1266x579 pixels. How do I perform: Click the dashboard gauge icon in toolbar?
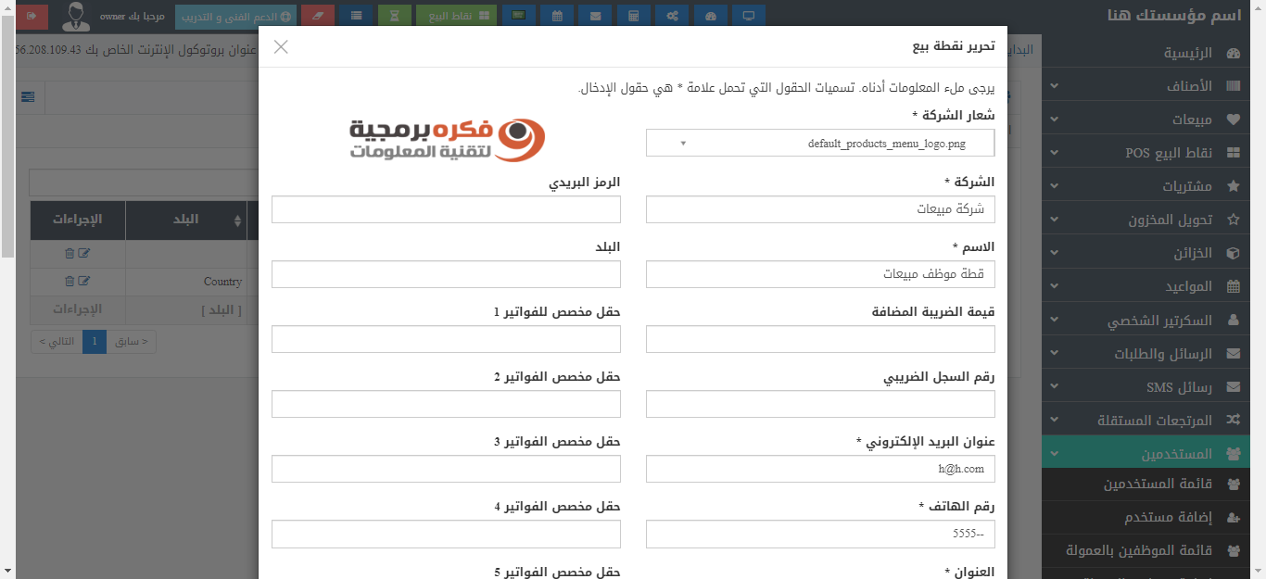[x=710, y=16]
